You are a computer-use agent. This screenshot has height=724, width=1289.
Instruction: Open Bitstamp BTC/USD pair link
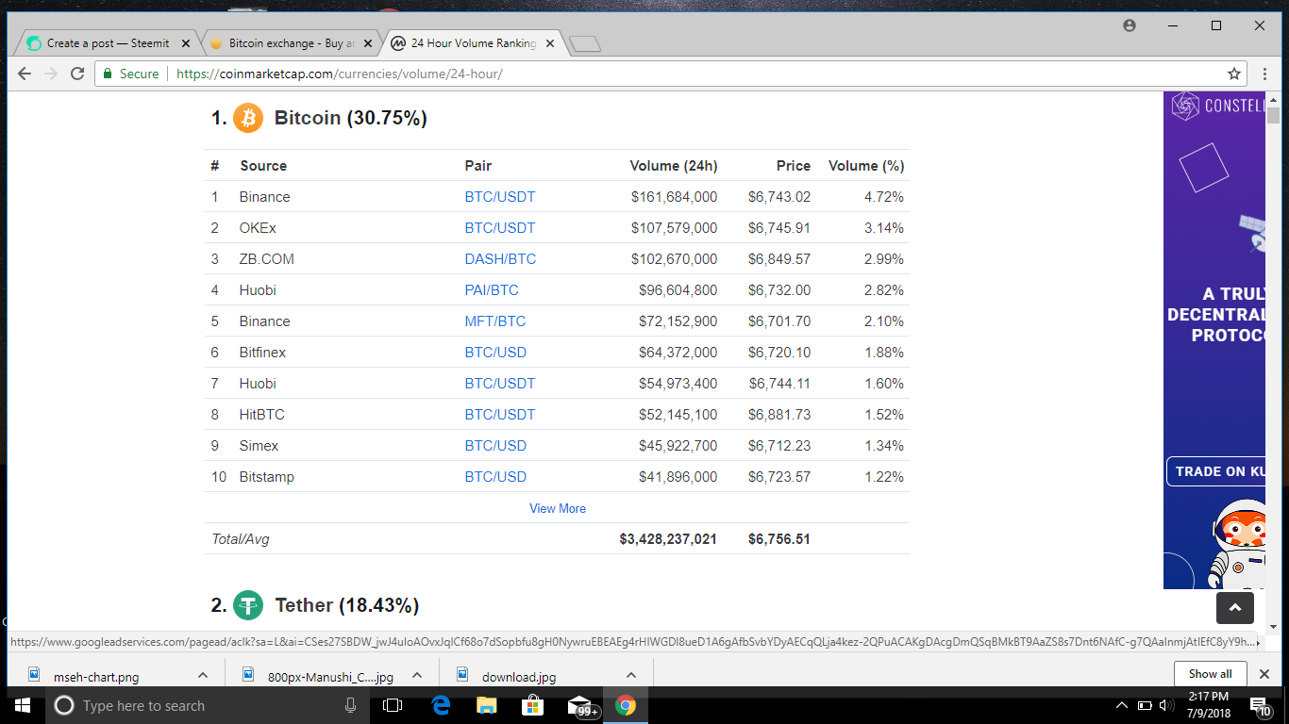pos(495,477)
